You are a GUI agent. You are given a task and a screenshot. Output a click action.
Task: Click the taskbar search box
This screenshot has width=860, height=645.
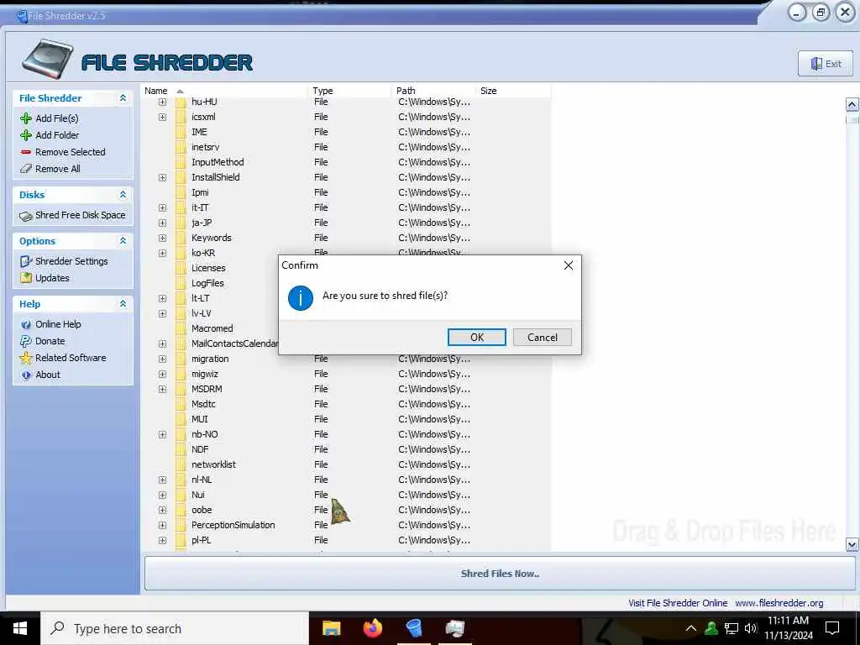click(175, 628)
